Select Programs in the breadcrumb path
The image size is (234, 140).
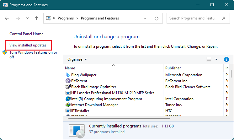(x=66, y=18)
